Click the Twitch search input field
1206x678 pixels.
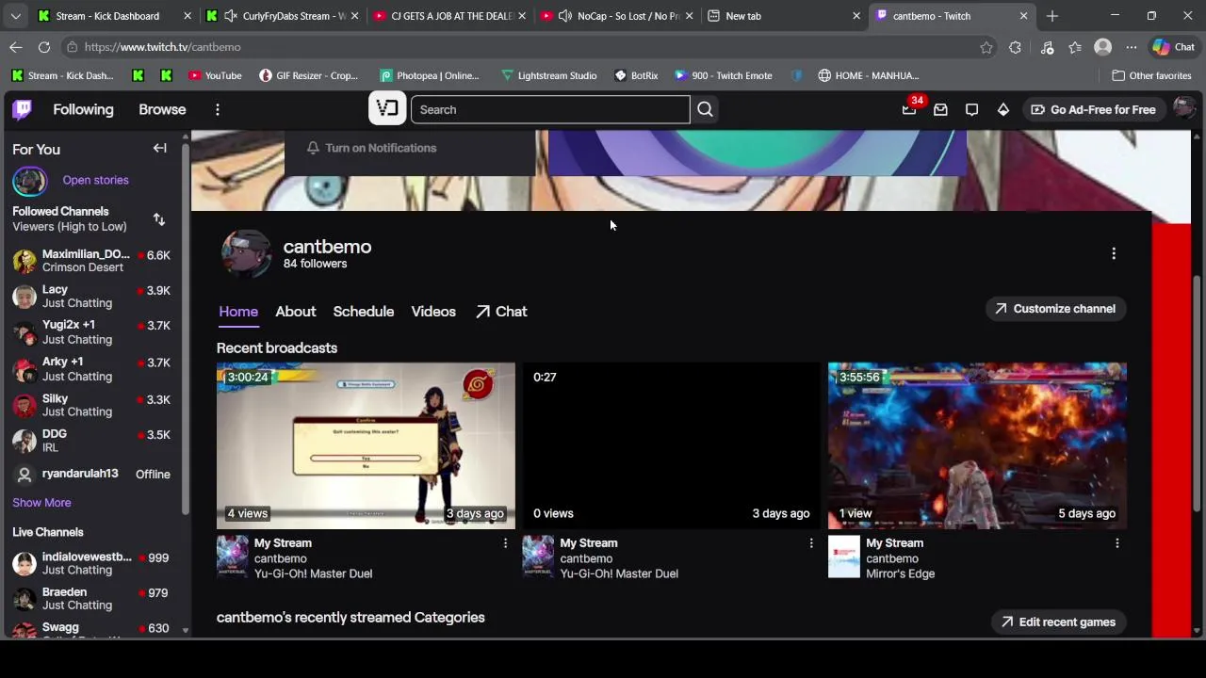tap(550, 109)
